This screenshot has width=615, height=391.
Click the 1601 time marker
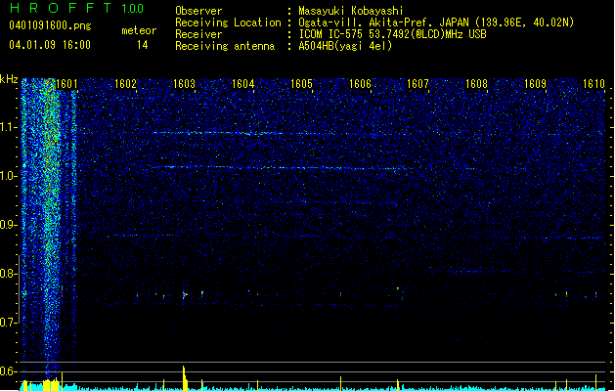point(66,83)
